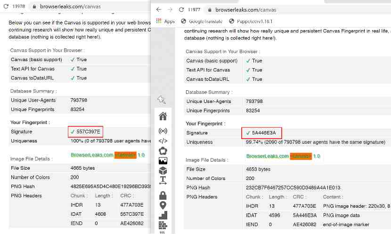Image resolution: width=391 pixels, height=234 pixels.
Task: Go to the Home icon in BrowserLeaks sidebar
Action: pyautogui.click(x=163, y=116)
